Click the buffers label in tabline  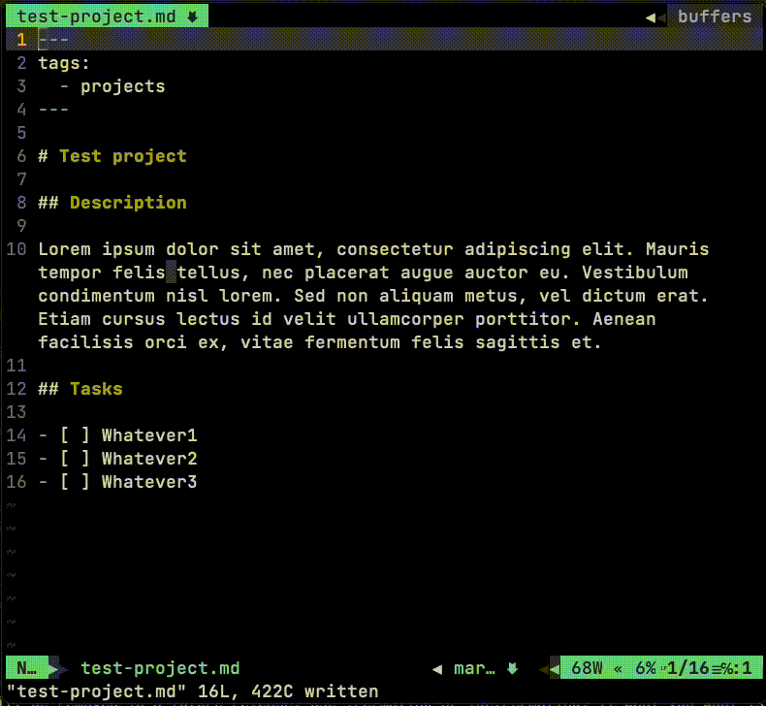[x=715, y=16]
